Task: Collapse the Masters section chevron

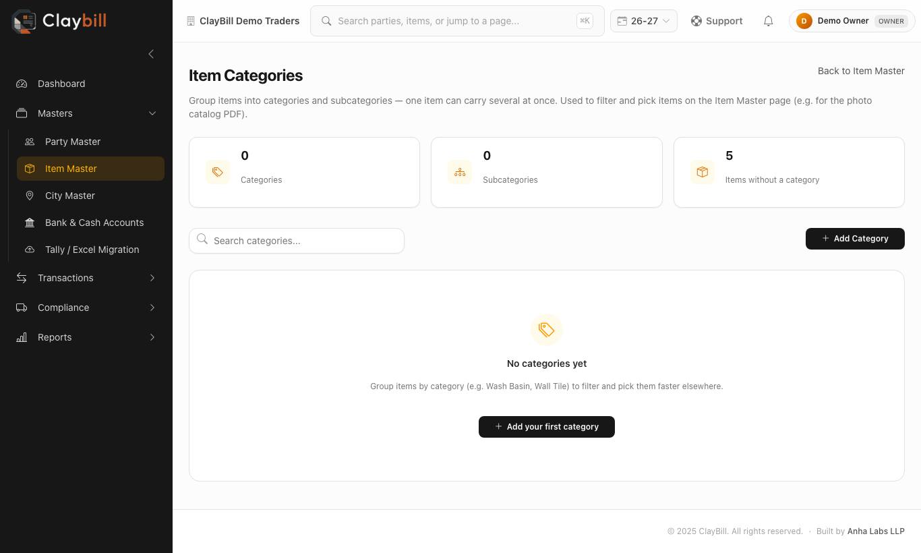Action: (152, 113)
